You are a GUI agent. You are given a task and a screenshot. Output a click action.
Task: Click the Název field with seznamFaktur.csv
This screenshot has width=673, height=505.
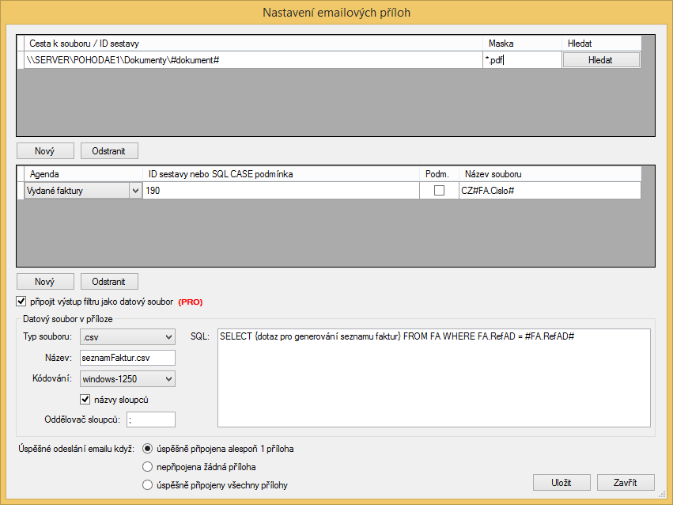click(x=127, y=358)
